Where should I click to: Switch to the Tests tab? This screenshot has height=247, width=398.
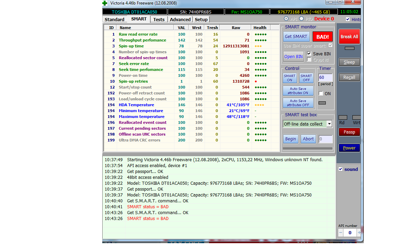pyautogui.click(x=159, y=19)
